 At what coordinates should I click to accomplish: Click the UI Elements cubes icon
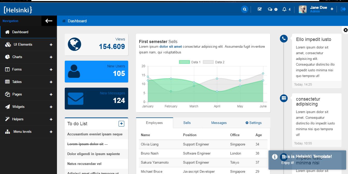8,45
